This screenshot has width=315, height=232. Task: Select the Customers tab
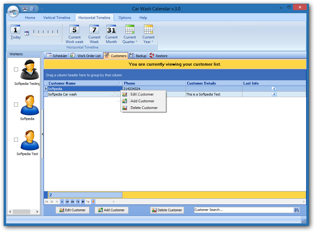click(115, 56)
